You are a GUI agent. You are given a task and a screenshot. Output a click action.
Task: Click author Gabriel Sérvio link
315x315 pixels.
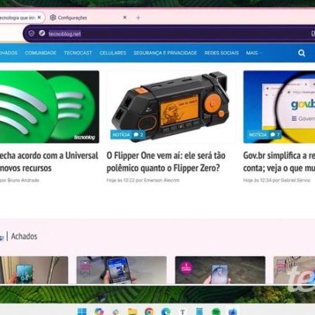[296, 180]
